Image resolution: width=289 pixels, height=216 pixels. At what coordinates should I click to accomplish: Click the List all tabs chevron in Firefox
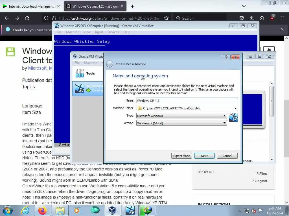(244, 6)
